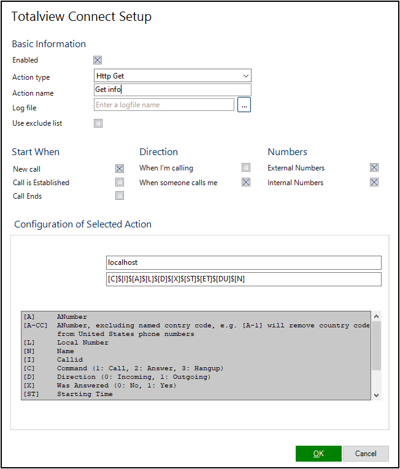This screenshot has height=469, width=400.
Task: Confirm with the OK button
Action: pos(318,454)
